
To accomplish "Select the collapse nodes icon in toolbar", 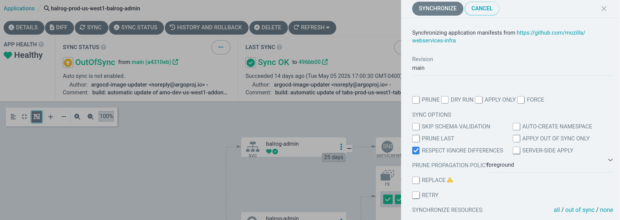I will pyautogui.click(x=24, y=117).
